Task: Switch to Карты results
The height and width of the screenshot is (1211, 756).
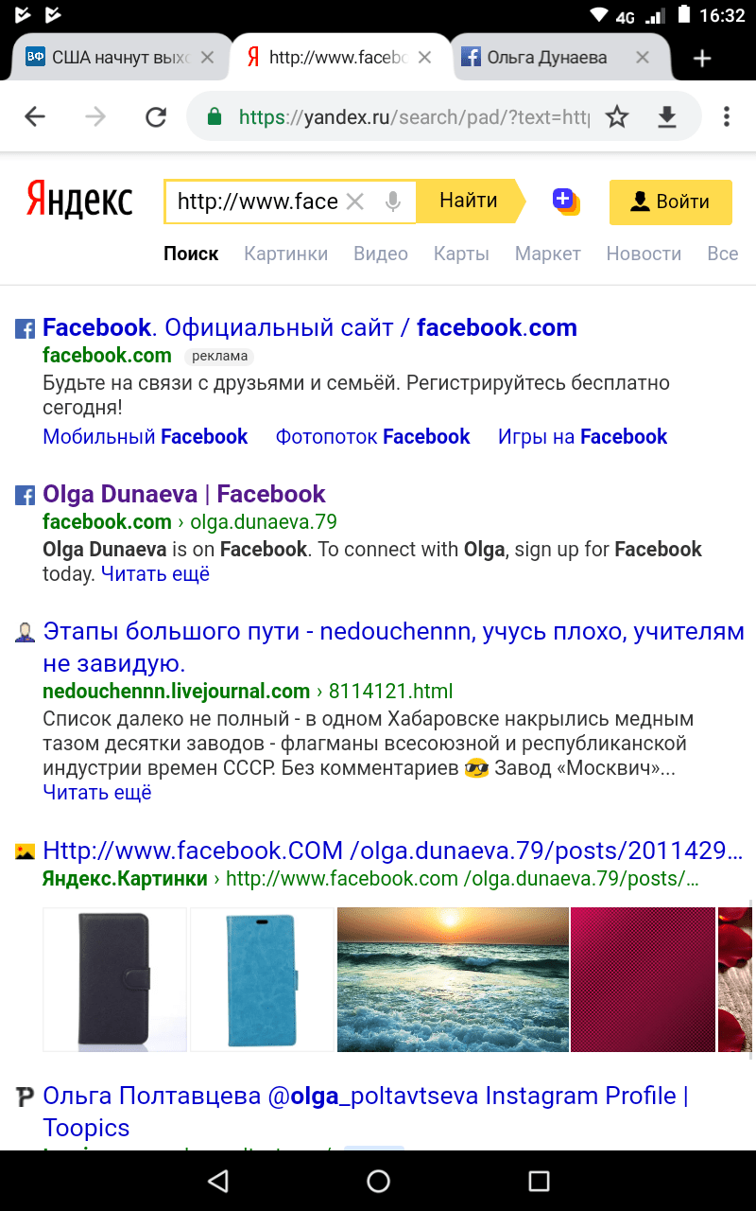Action: click(x=461, y=254)
